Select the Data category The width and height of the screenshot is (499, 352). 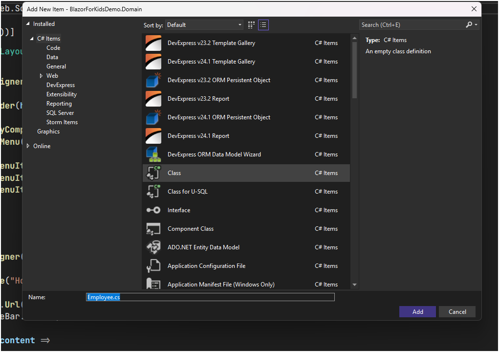[x=52, y=57]
